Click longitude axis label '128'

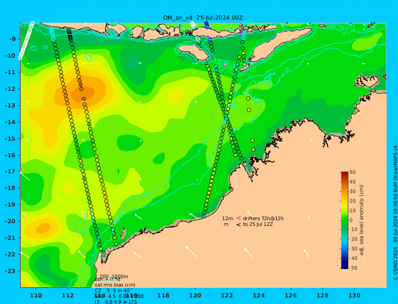point(323,296)
